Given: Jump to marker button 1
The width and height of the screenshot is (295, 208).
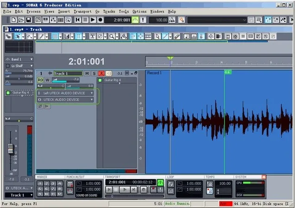Looking at the screenshot, I should tap(40, 183).
